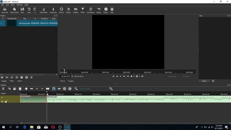Viewport: 231px width, 130px height.
Task: Open the timeline hamburger menu
Action: 3,89
